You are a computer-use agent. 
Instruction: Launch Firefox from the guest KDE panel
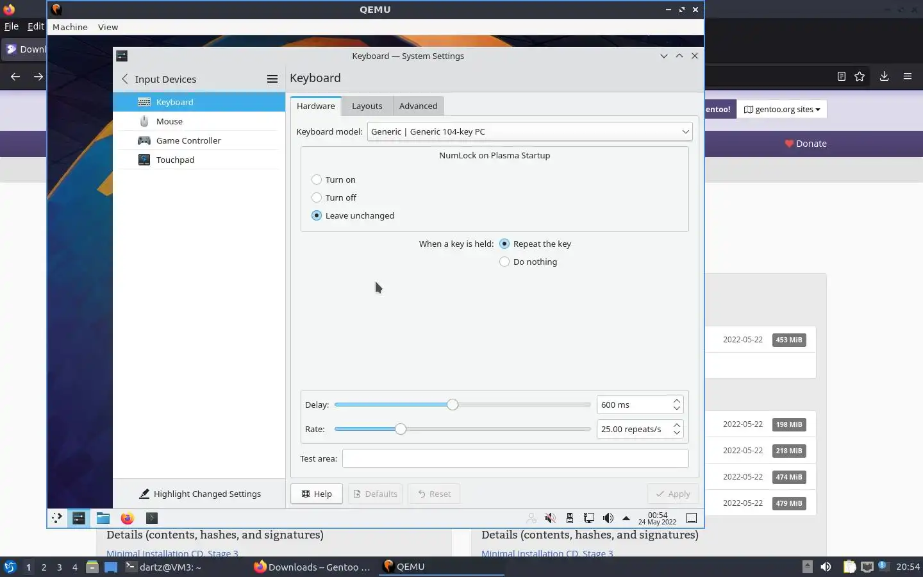point(128,518)
